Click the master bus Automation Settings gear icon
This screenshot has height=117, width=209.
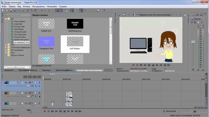coord(195,22)
